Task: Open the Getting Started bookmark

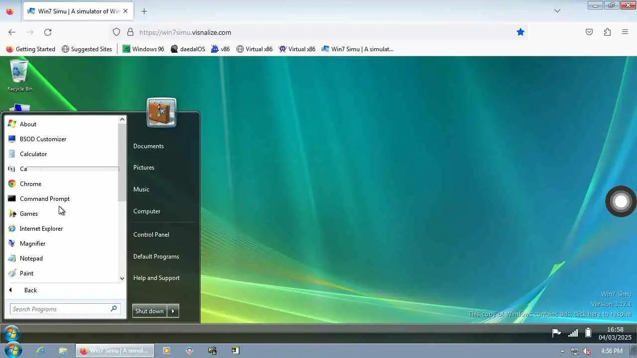Action: point(30,49)
